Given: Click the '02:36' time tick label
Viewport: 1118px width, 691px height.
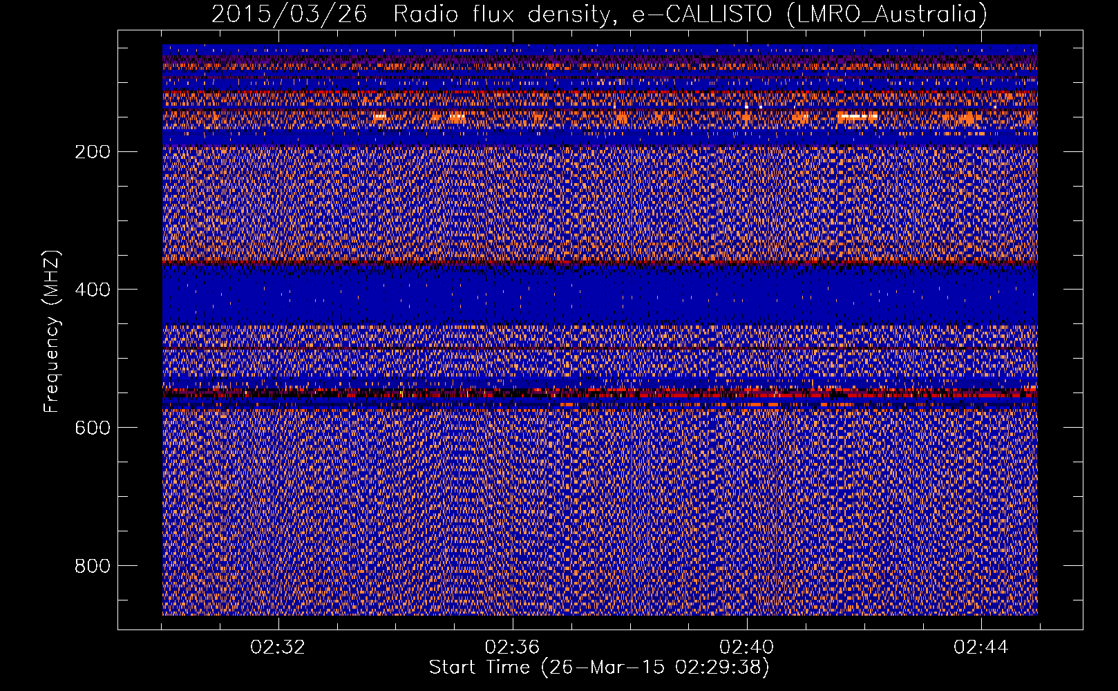Looking at the screenshot, I should click(512, 647).
